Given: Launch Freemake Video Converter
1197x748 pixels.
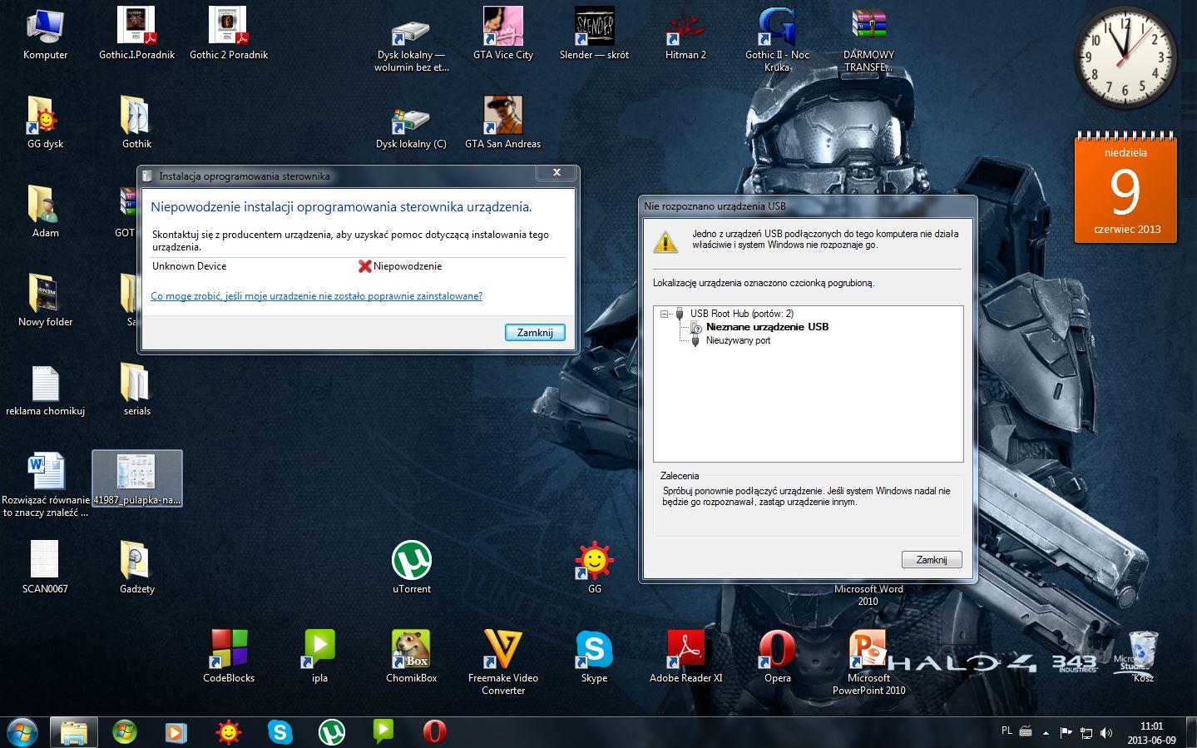Looking at the screenshot, I should [502, 662].
